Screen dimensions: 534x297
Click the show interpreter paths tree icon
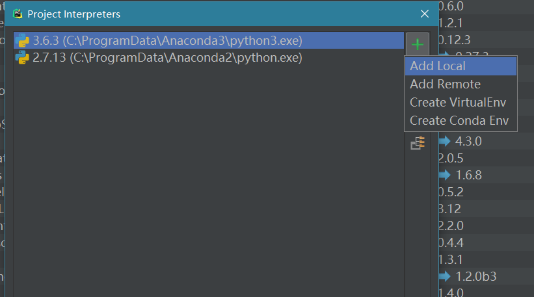click(418, 143)
